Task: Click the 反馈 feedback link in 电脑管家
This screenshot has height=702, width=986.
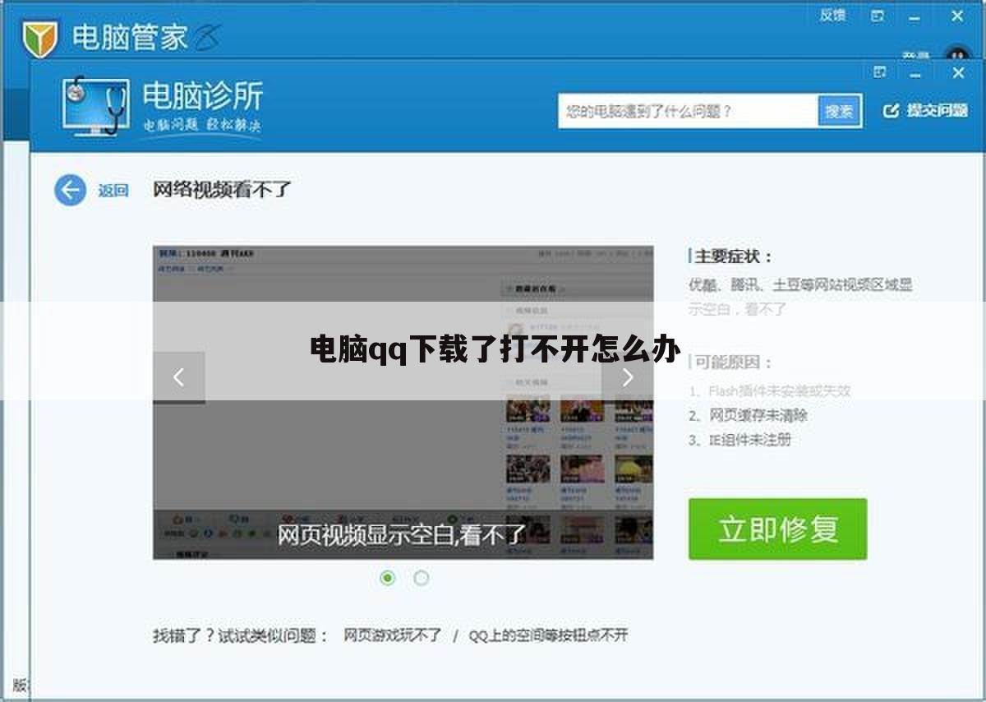Action: [832, 15]
